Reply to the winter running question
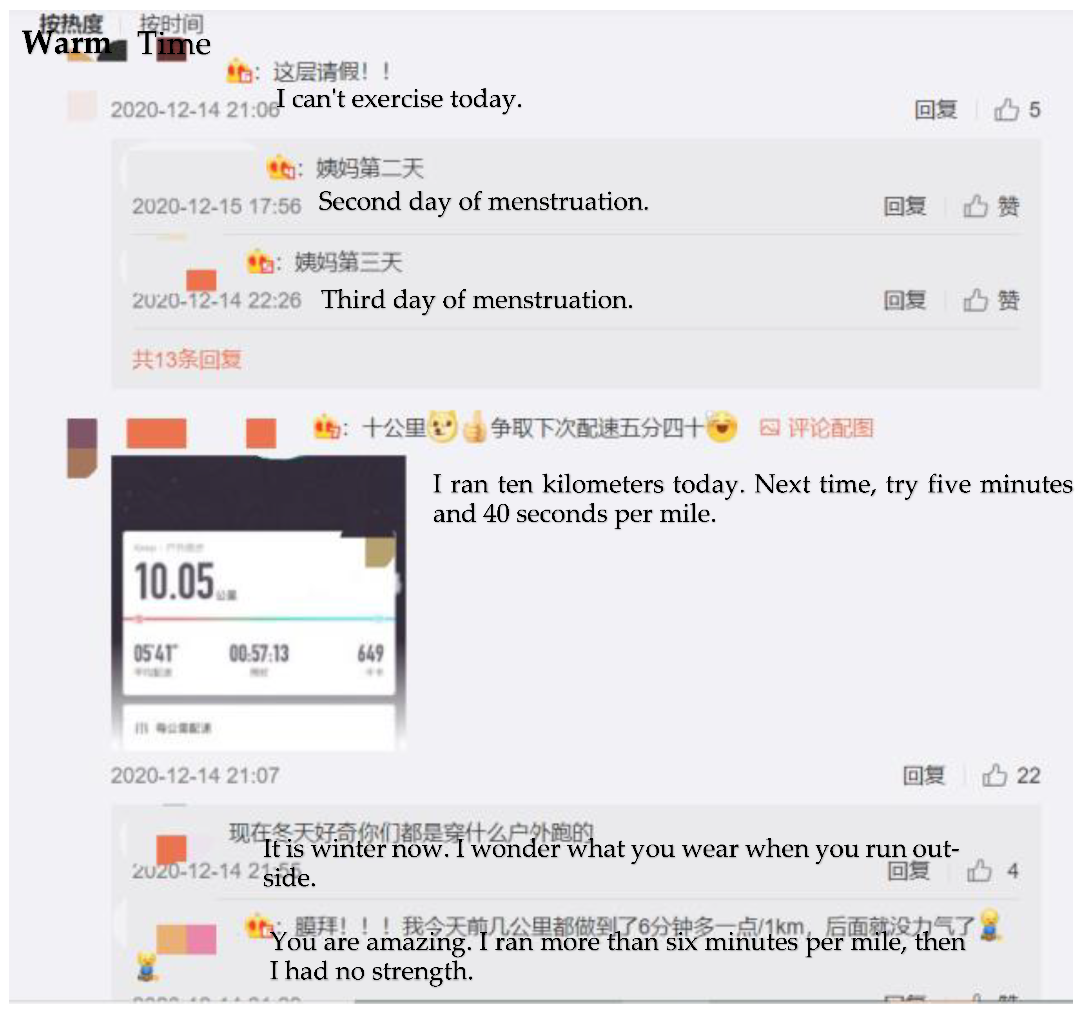Screen dimensions: 1081x1013 click(909, 871)
